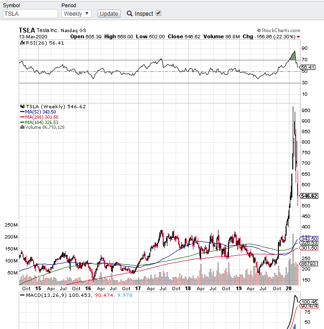Click the 546.62 price tag on the axis

pyautogui.click(x=309, y=196)
